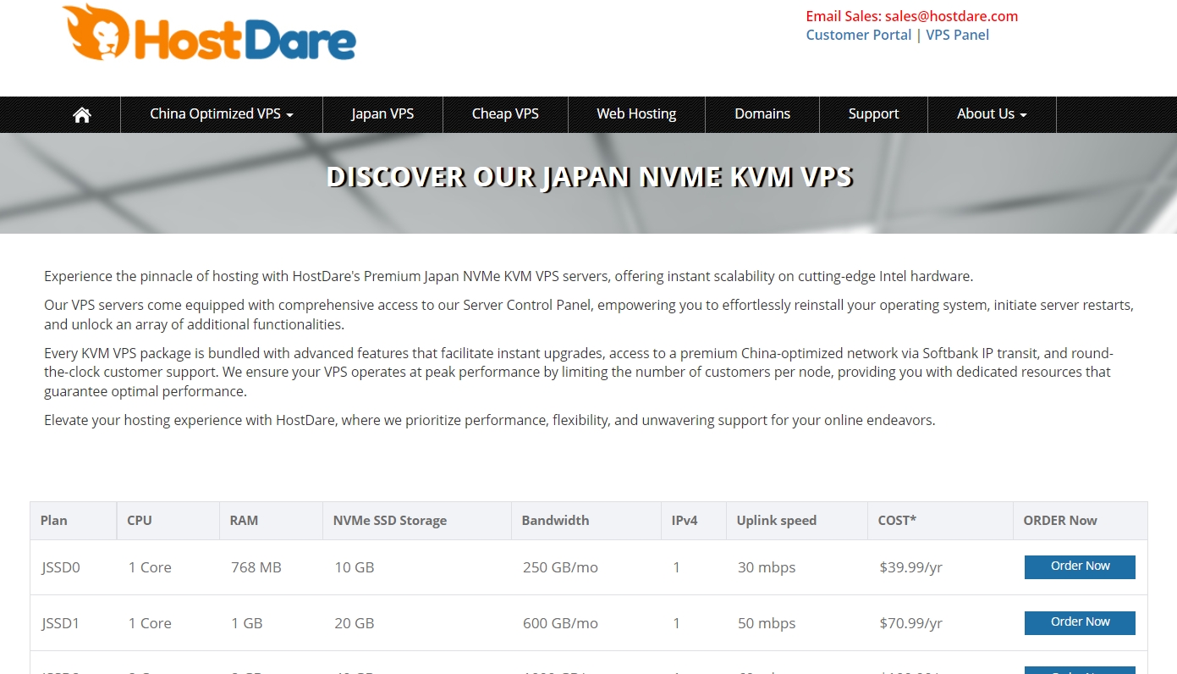Email sales via sales@hostdare.com link
The image size is (1177, 674).
coord(951,15)
